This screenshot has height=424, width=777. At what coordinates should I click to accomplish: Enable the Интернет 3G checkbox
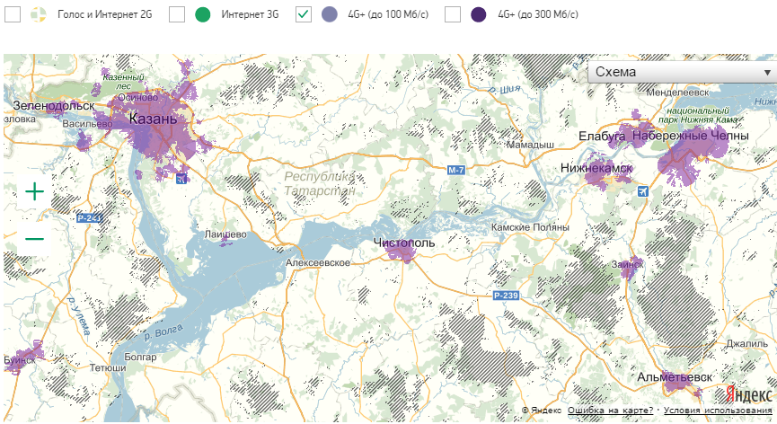(x=177, y=14)
